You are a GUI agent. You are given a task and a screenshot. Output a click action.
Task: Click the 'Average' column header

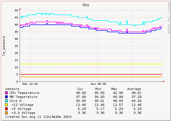(x=134, y=89)
